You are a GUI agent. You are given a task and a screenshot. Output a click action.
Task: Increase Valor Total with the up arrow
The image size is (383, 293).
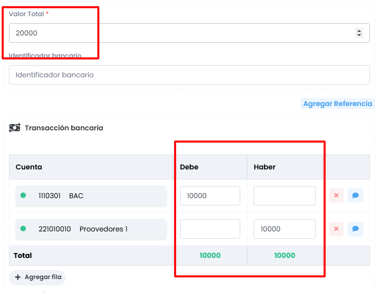click(x=359, y=31)
